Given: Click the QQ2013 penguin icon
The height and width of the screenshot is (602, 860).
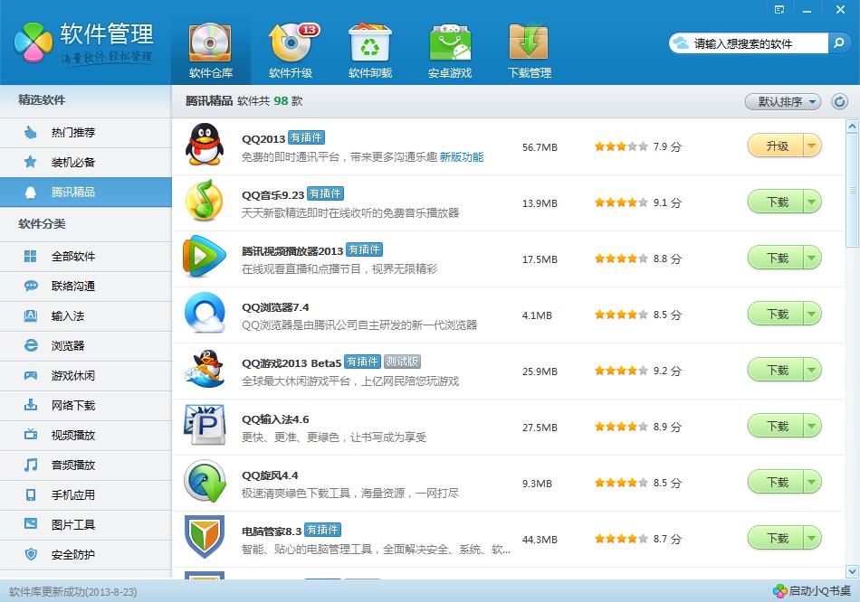Looking at the screenshot, I should 205,146.
